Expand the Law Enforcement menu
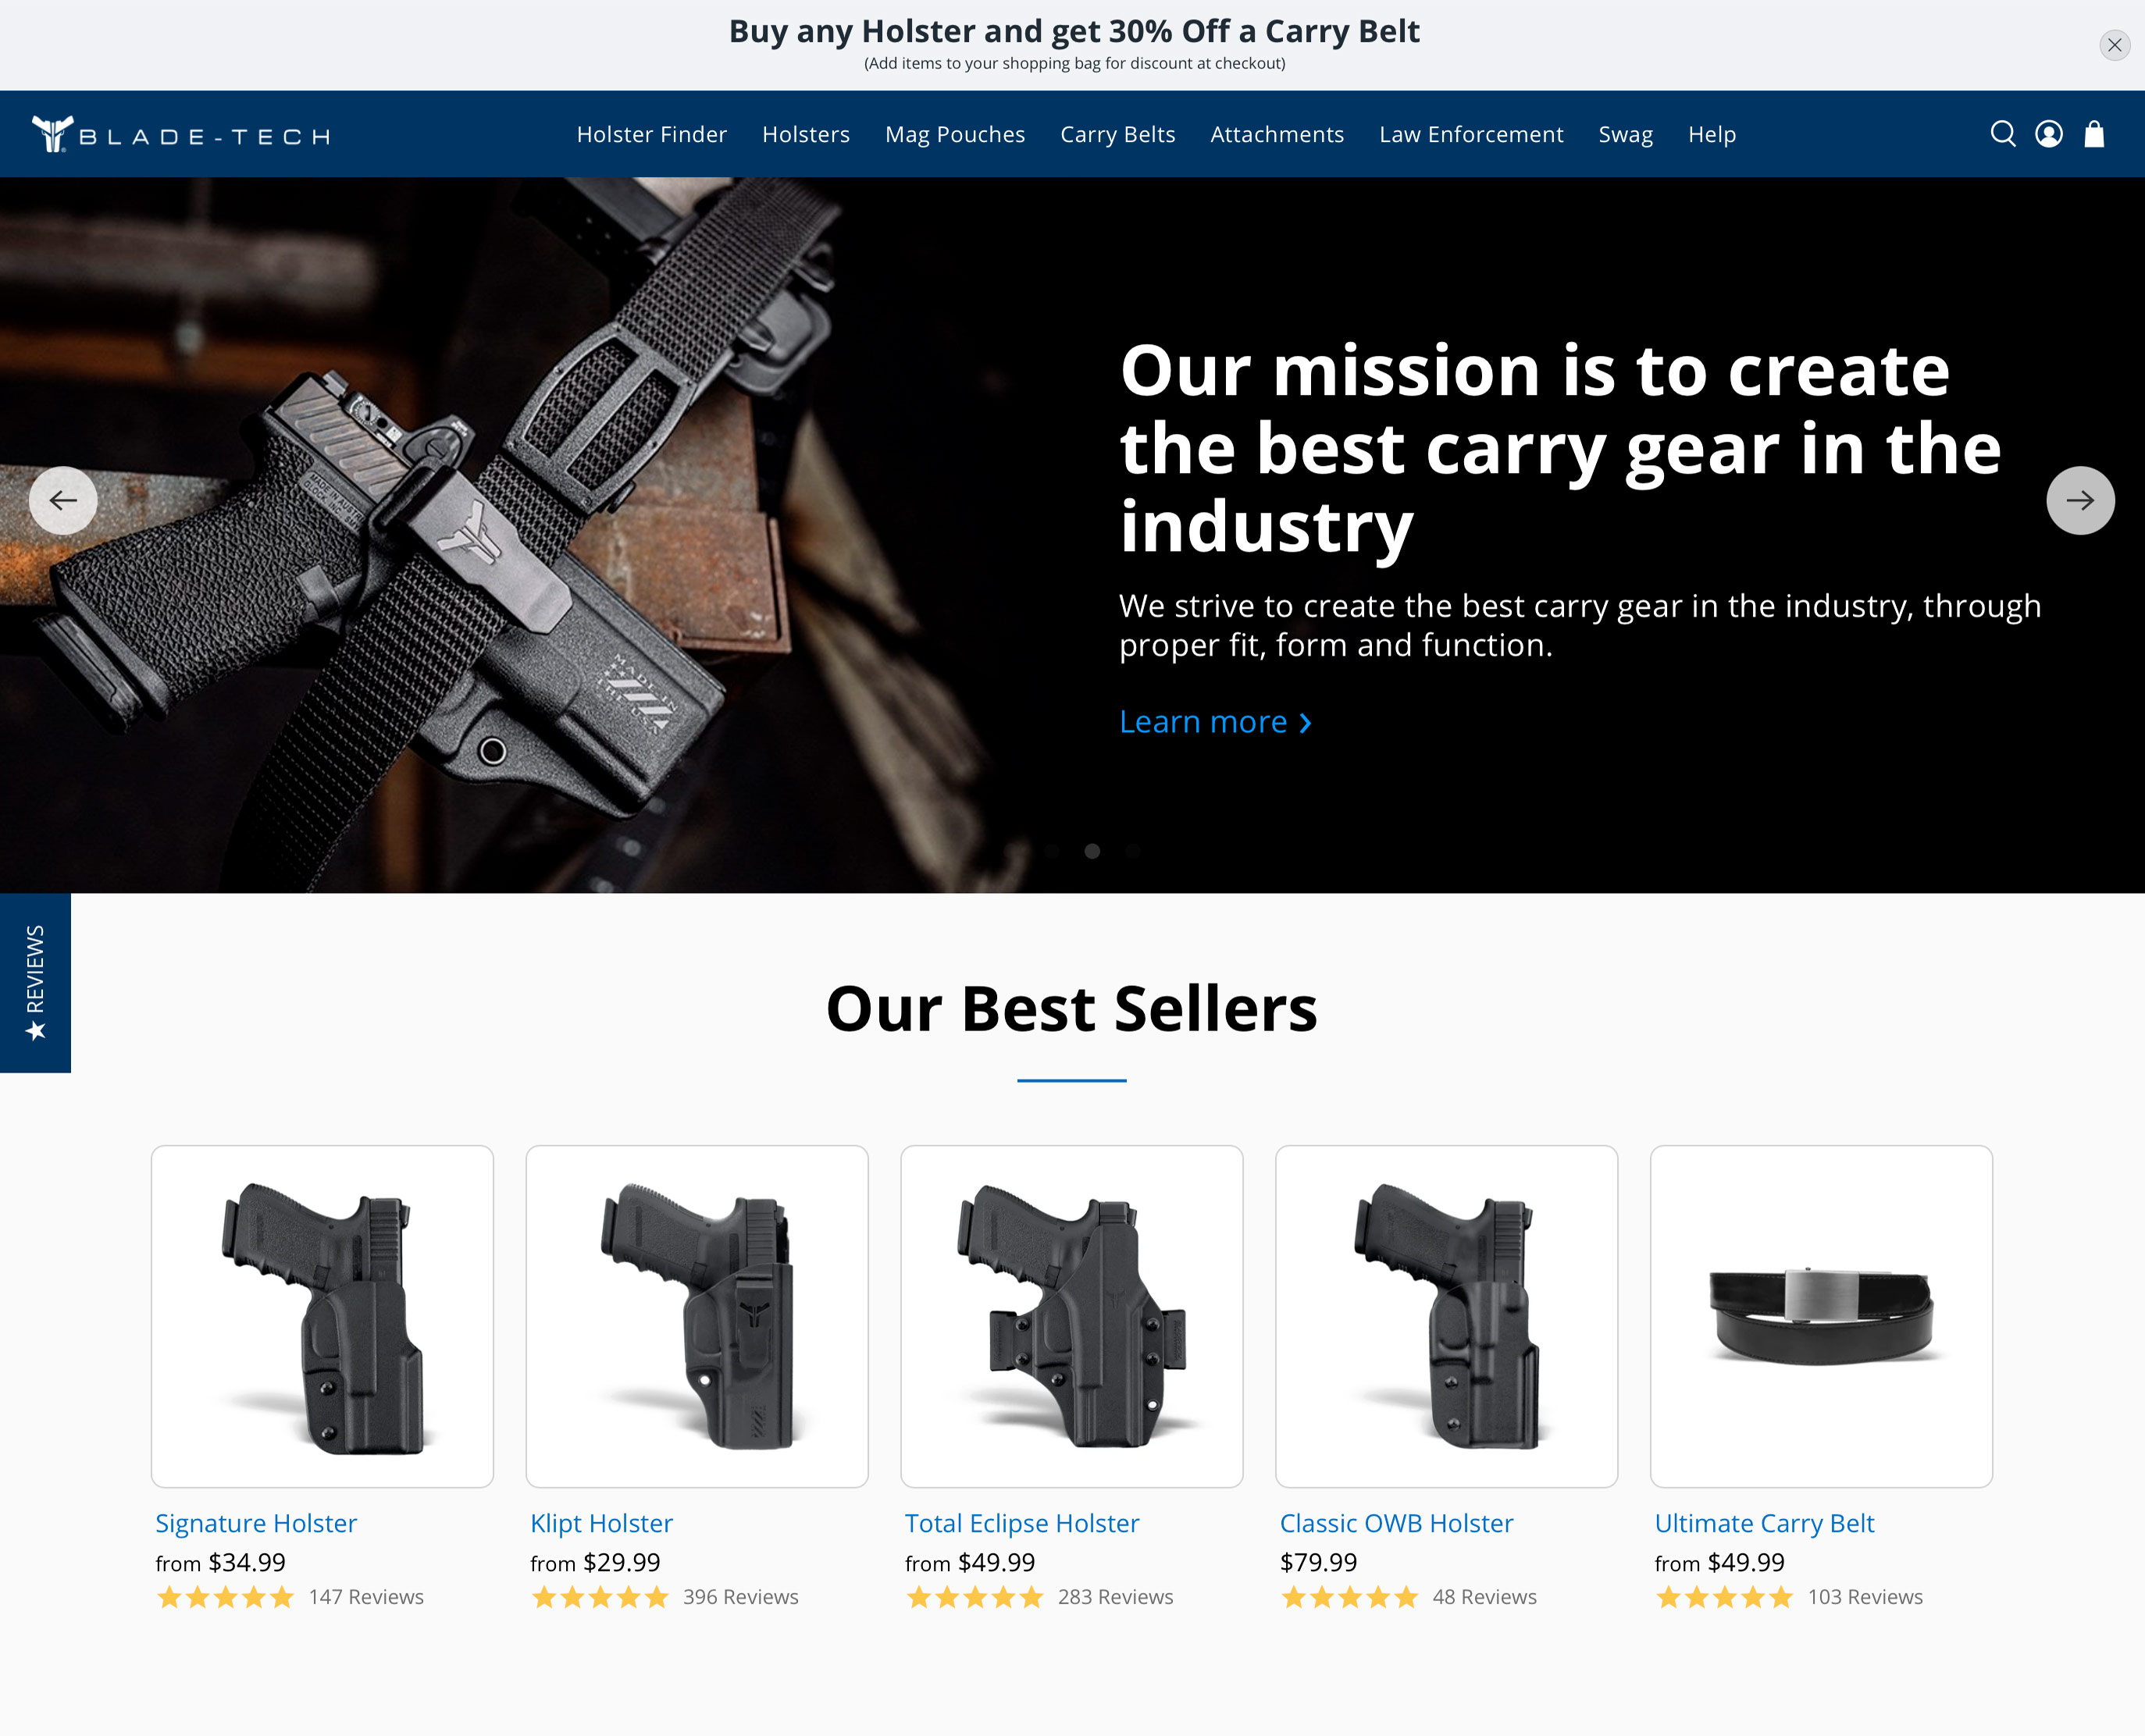The height and width of the screenshot is (1736, 2145). click(1470, 134)
